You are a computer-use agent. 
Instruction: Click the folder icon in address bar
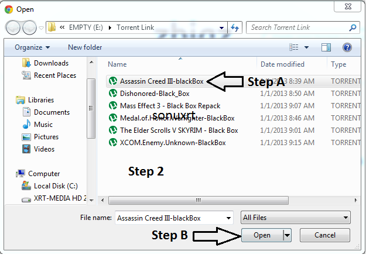tap(52, 27)
